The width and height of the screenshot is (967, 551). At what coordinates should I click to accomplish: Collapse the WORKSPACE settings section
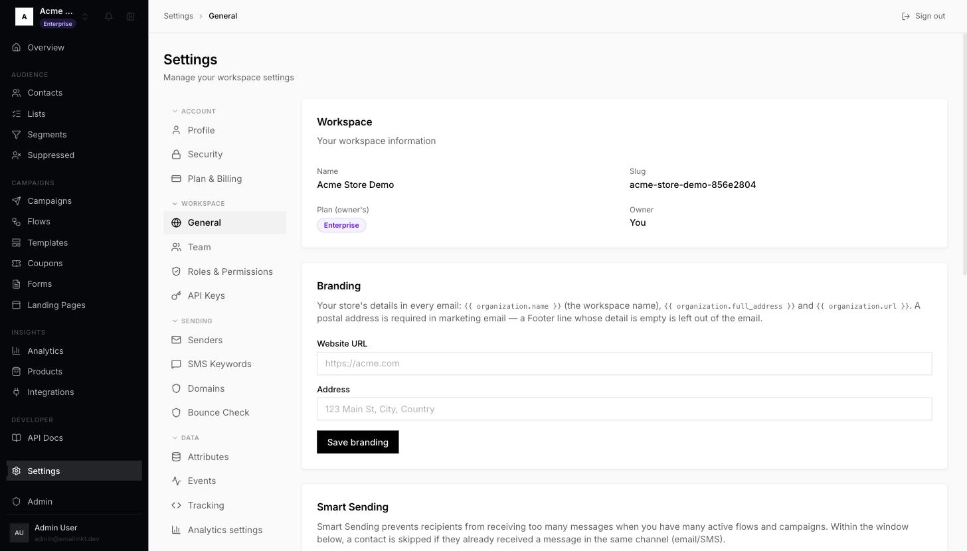click(x=199, y=204)
